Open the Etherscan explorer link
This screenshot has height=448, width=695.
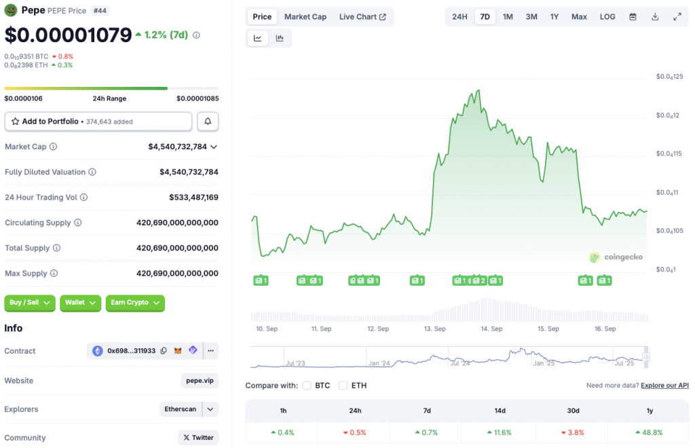pyautogui.click(x=181, y=409)
